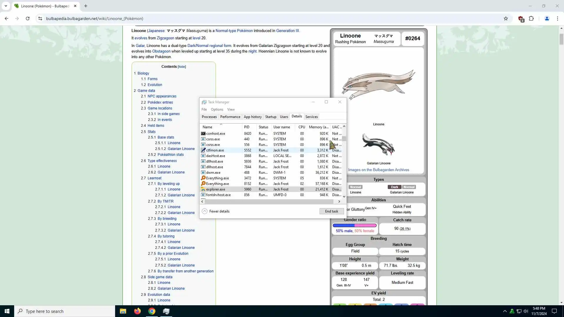Open the Chrome tab search dropdown arrow

[6, 6]
